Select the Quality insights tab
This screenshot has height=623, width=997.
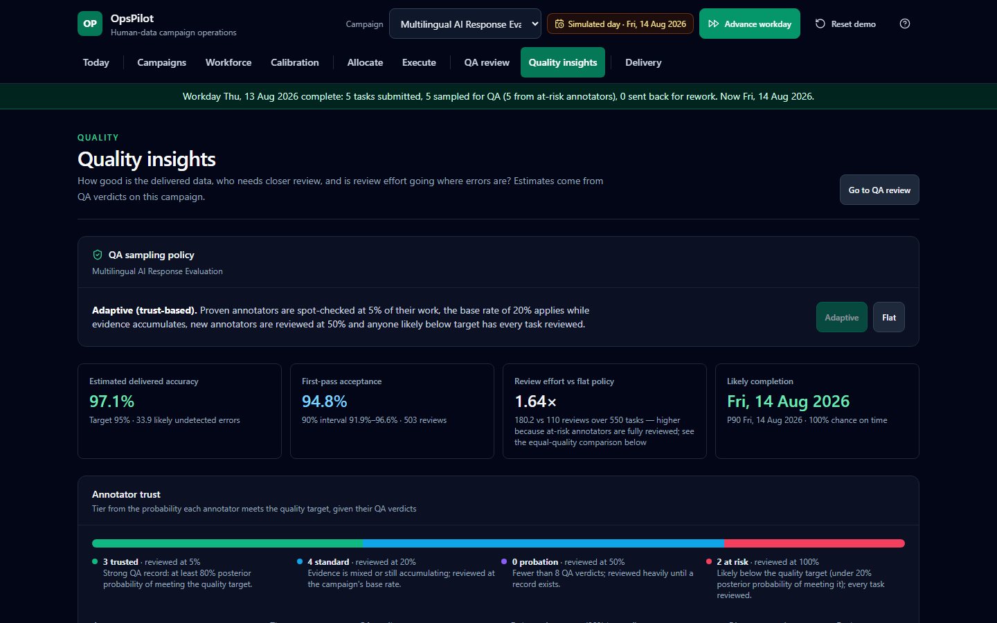coord(563,62)
